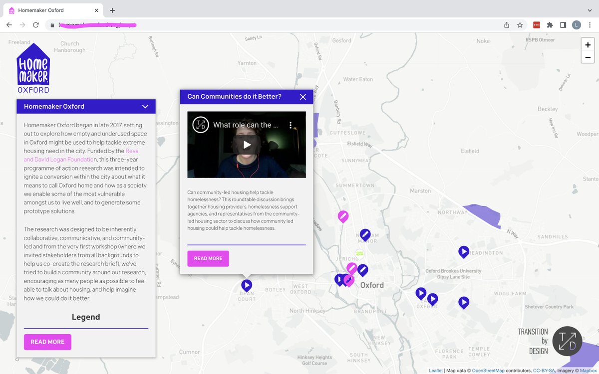Screen dimensions: 599x374
Task: Zoom out on the map
Action: (588, 57)
